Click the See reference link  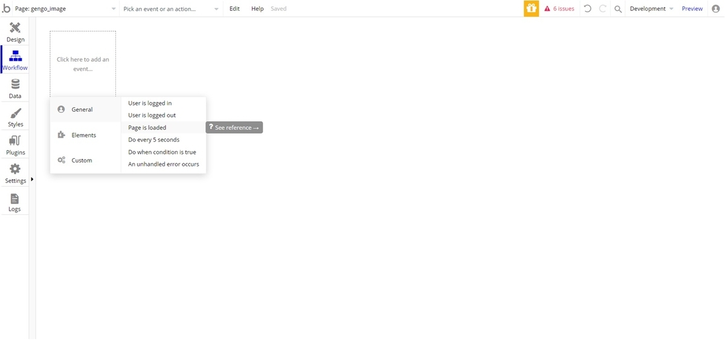pos(234,127)
